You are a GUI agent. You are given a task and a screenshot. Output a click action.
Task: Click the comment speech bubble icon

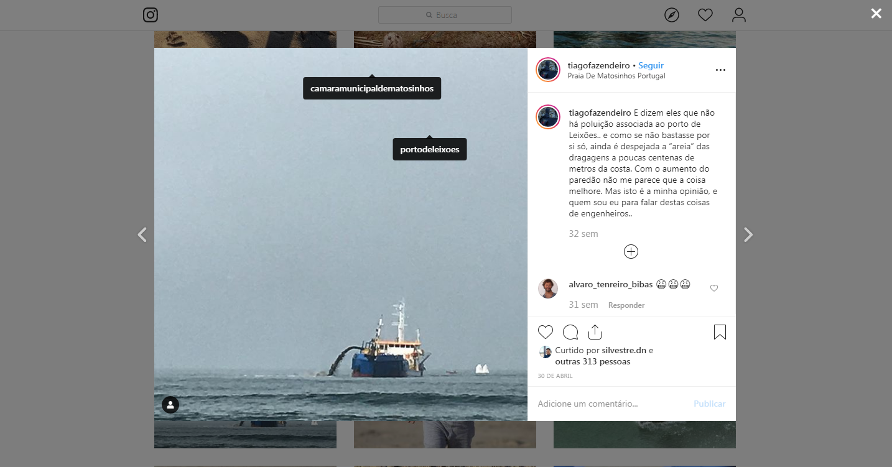[x=570, y=332]
